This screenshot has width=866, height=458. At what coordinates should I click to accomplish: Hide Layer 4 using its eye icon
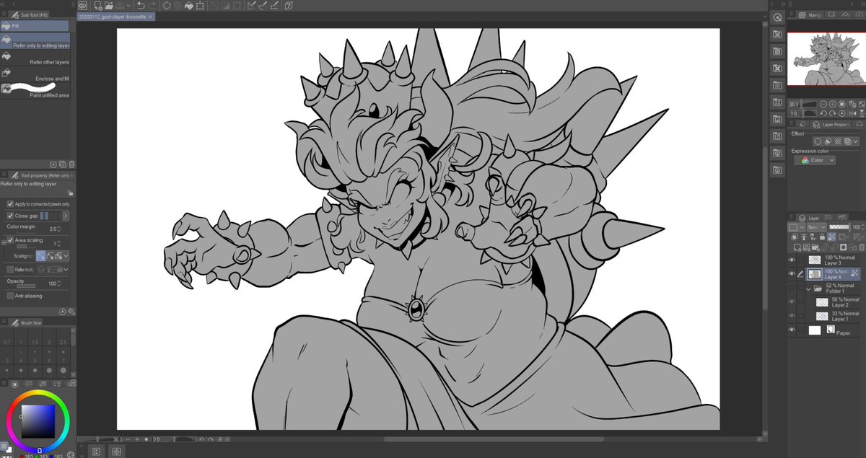pos(792,274)
